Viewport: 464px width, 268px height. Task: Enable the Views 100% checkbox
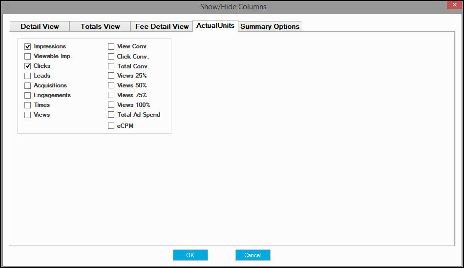point(111,105)
